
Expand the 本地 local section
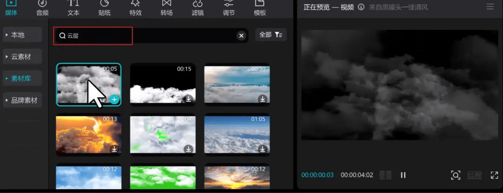[x=22, y=35]
